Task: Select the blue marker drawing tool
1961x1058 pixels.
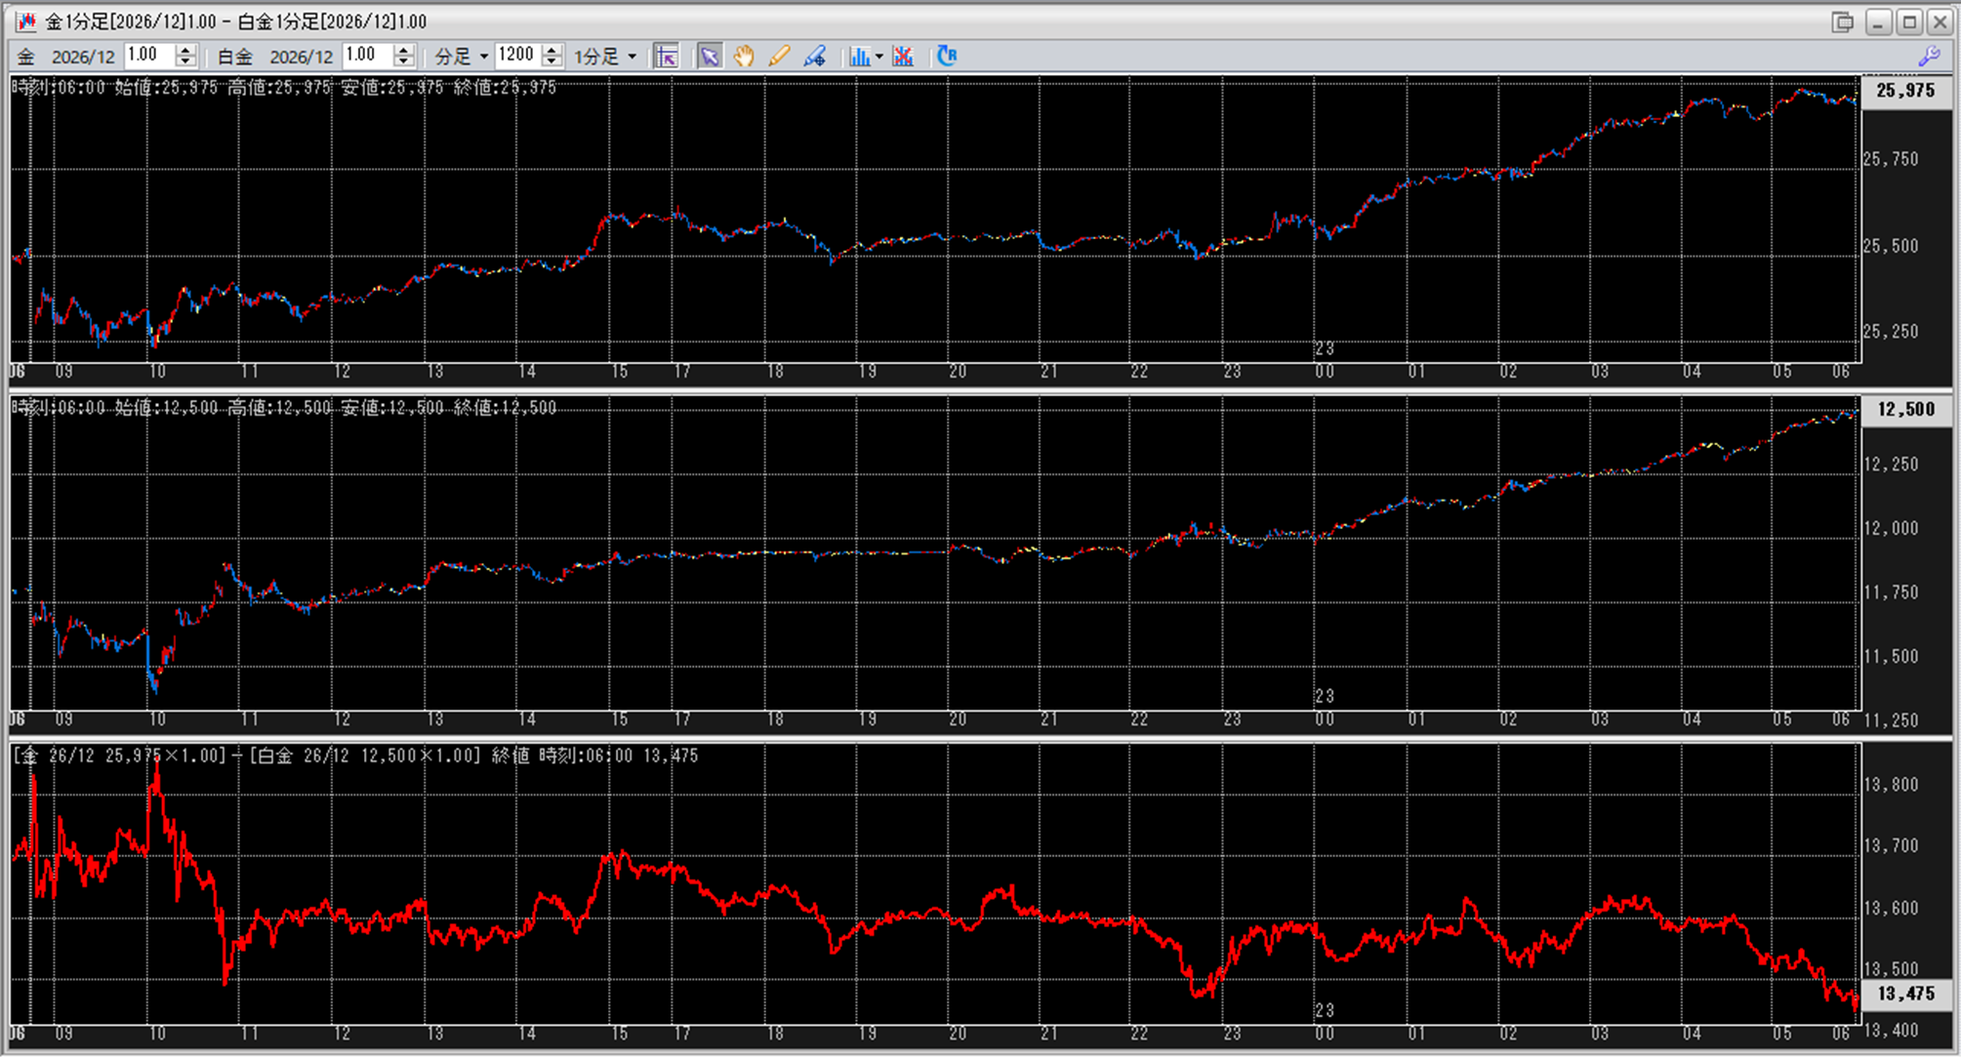Action: [x=814, y=57]
